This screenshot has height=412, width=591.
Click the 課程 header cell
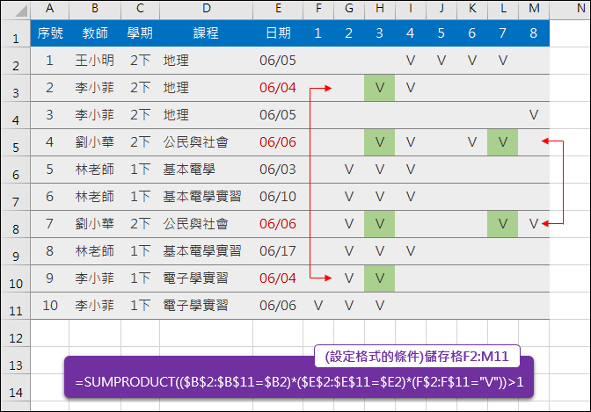(x=206, y=33)
